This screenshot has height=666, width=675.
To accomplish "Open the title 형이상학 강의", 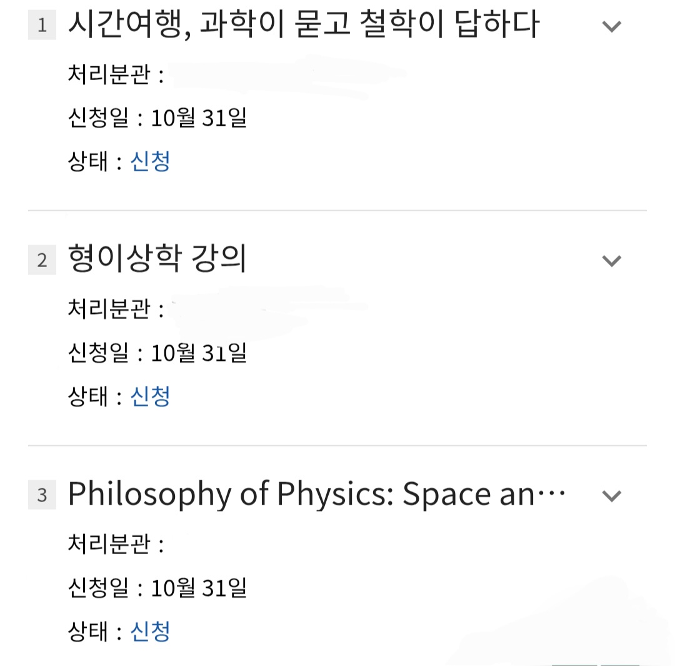I will [x=157, y=260].
